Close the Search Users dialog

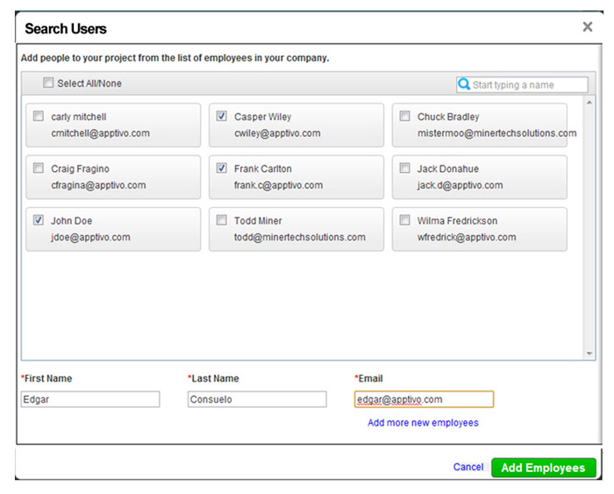[x=588, y=27]
